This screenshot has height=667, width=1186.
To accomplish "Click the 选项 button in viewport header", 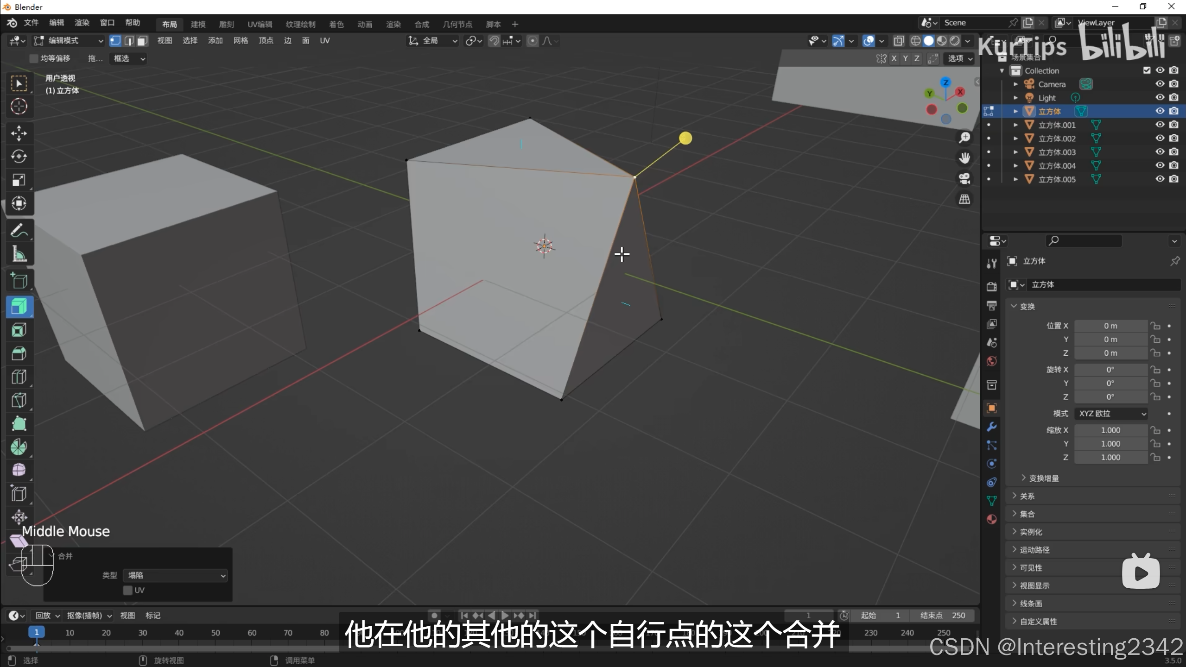I will point(959,58).
